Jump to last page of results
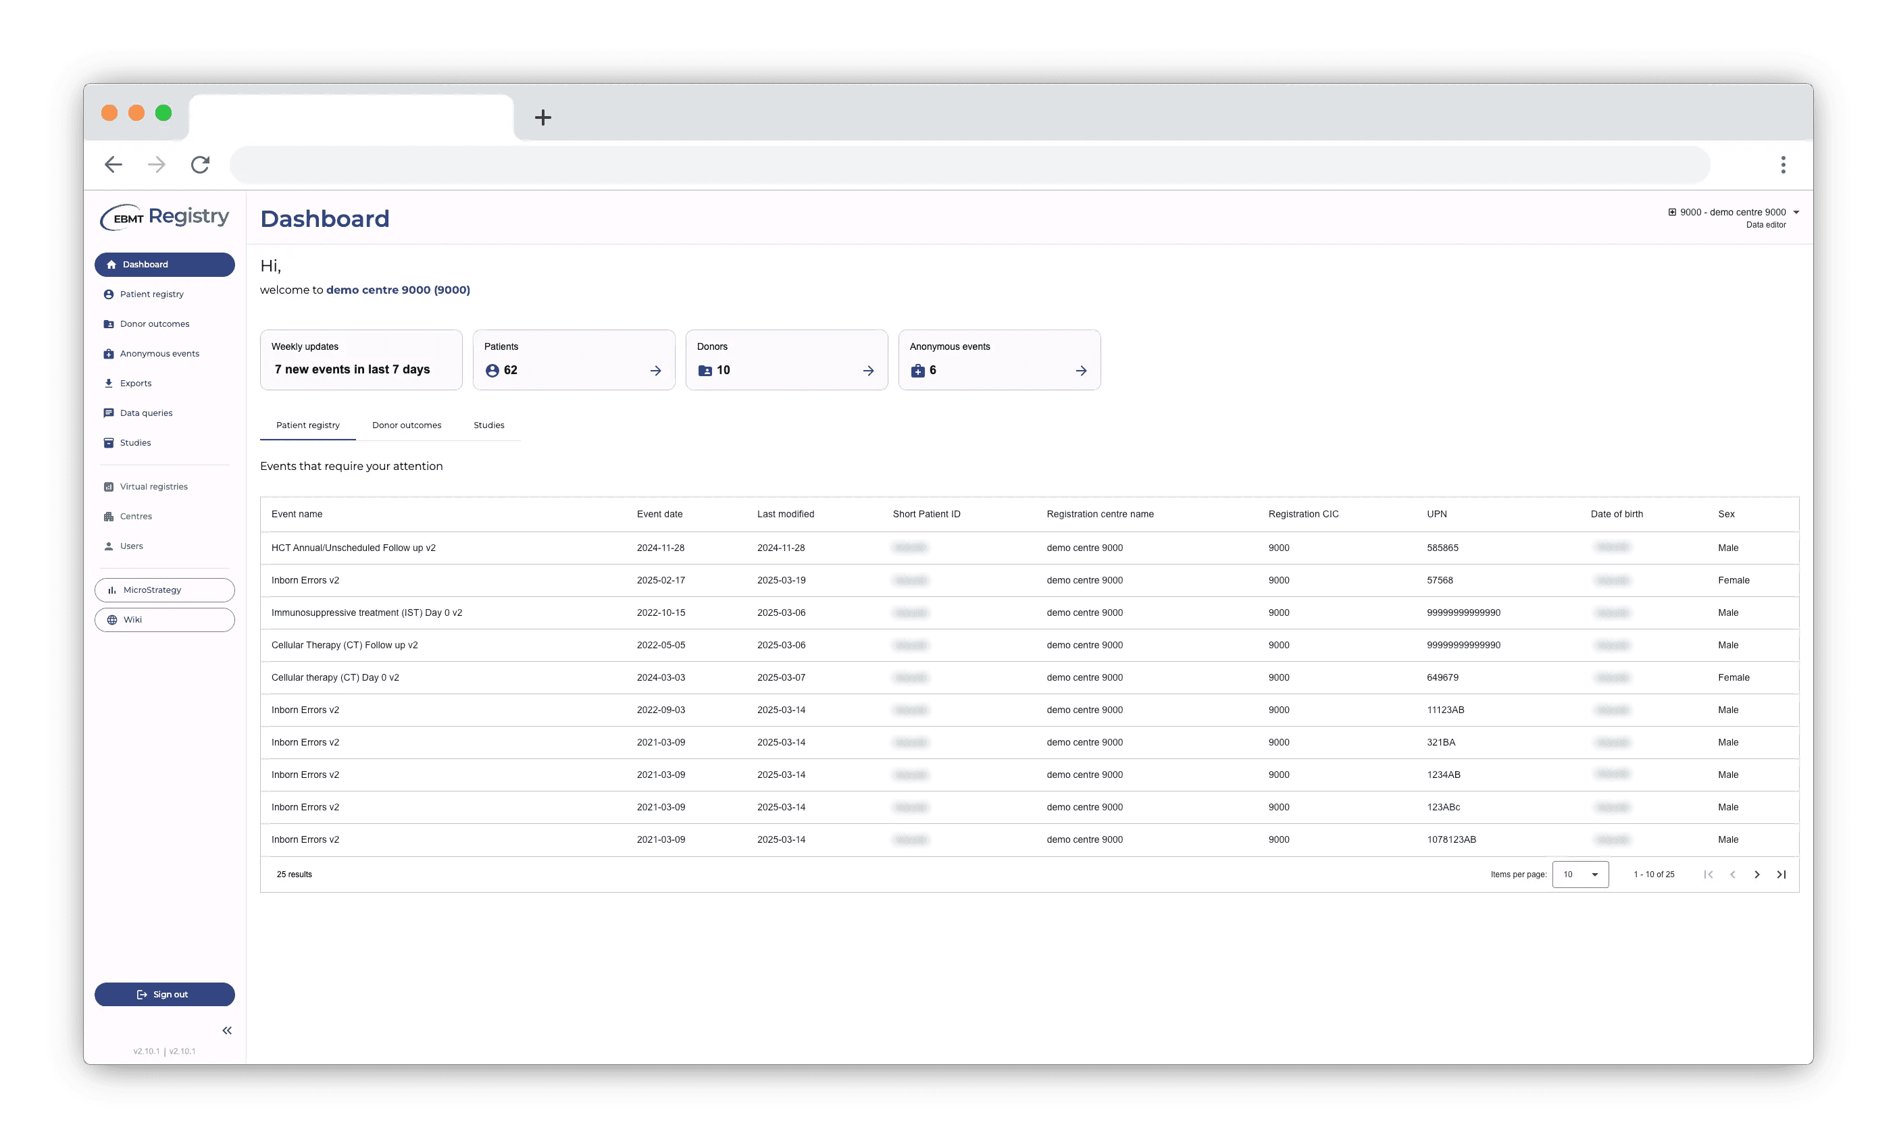This screenshot has height=1148, width=1897. (x=1781, y=875)
